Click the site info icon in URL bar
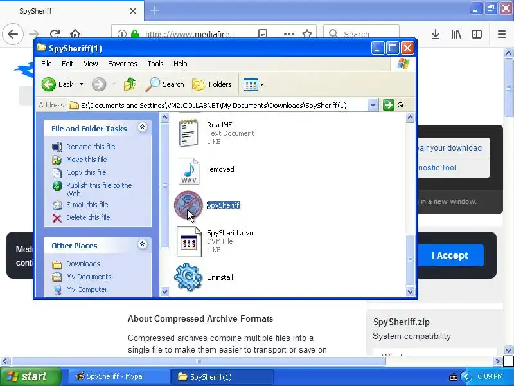The image size is (514, 386). point(122,34)
